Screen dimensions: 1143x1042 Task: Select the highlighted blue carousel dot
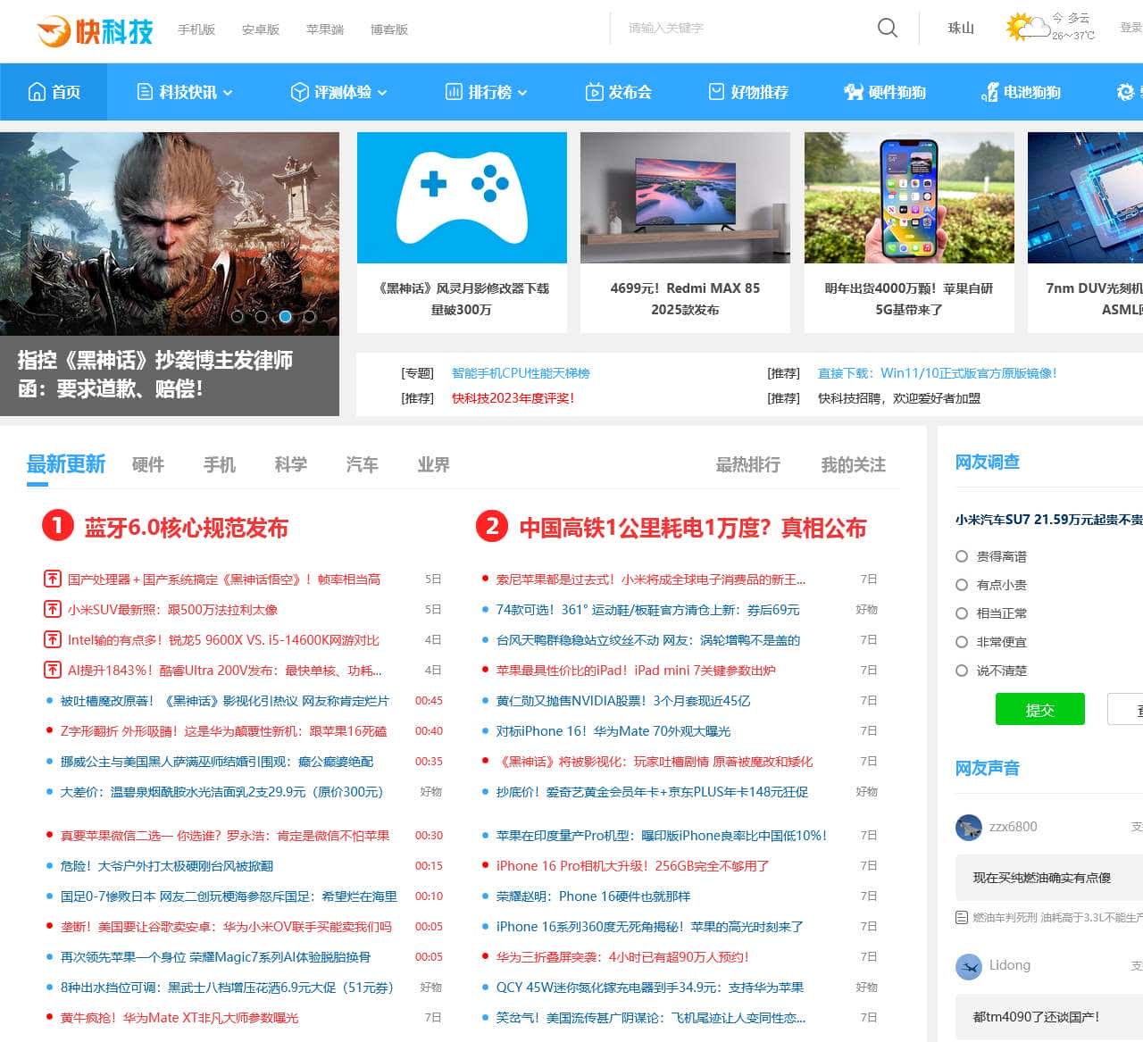click(x=285, y=316)
